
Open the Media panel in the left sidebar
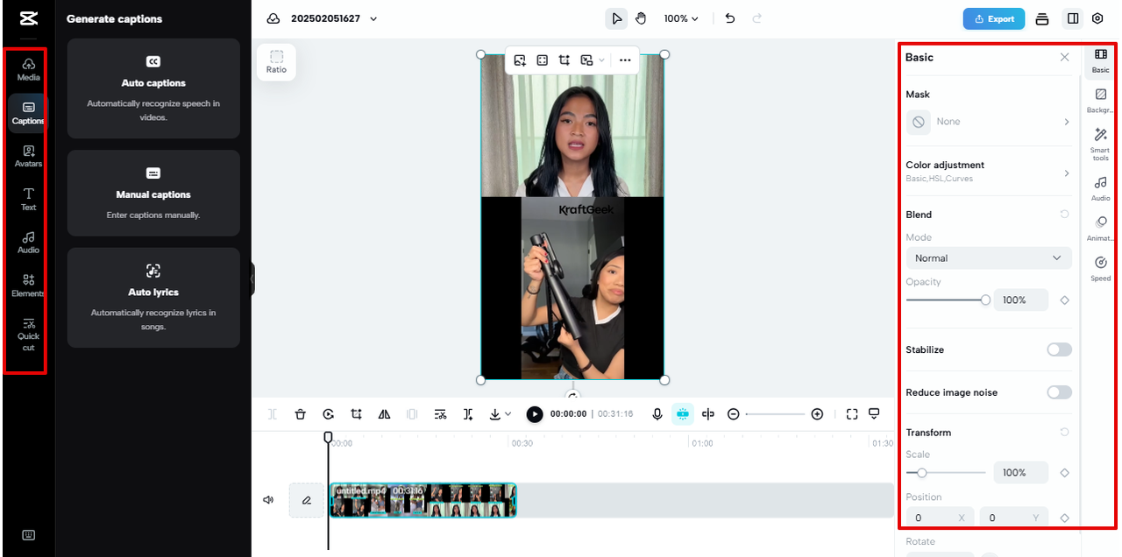pyautogui.click(x=27, y=70)
